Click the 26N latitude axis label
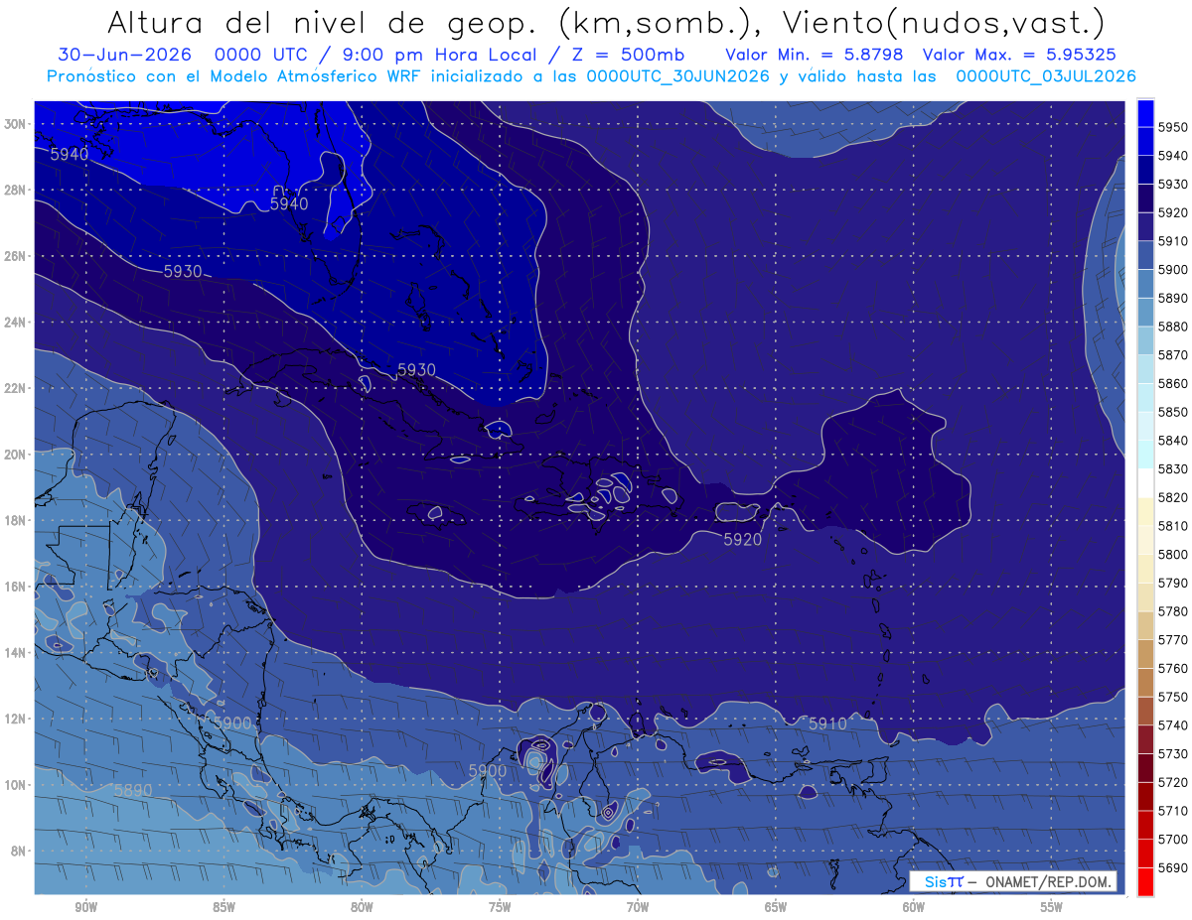The image size is (1192, 920). point(15,256)
